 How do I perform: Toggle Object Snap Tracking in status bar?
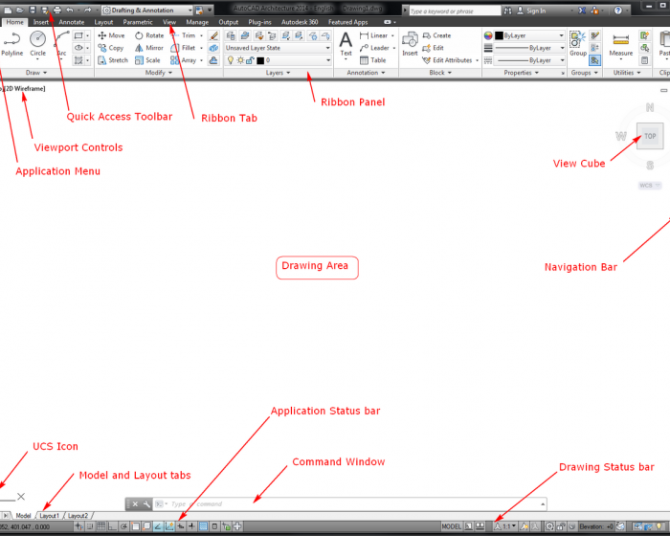point(158,526)
